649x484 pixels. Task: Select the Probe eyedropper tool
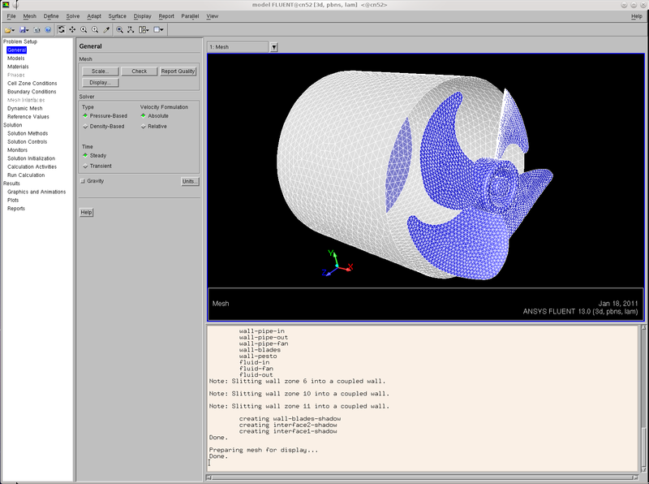tap(106, 30)
